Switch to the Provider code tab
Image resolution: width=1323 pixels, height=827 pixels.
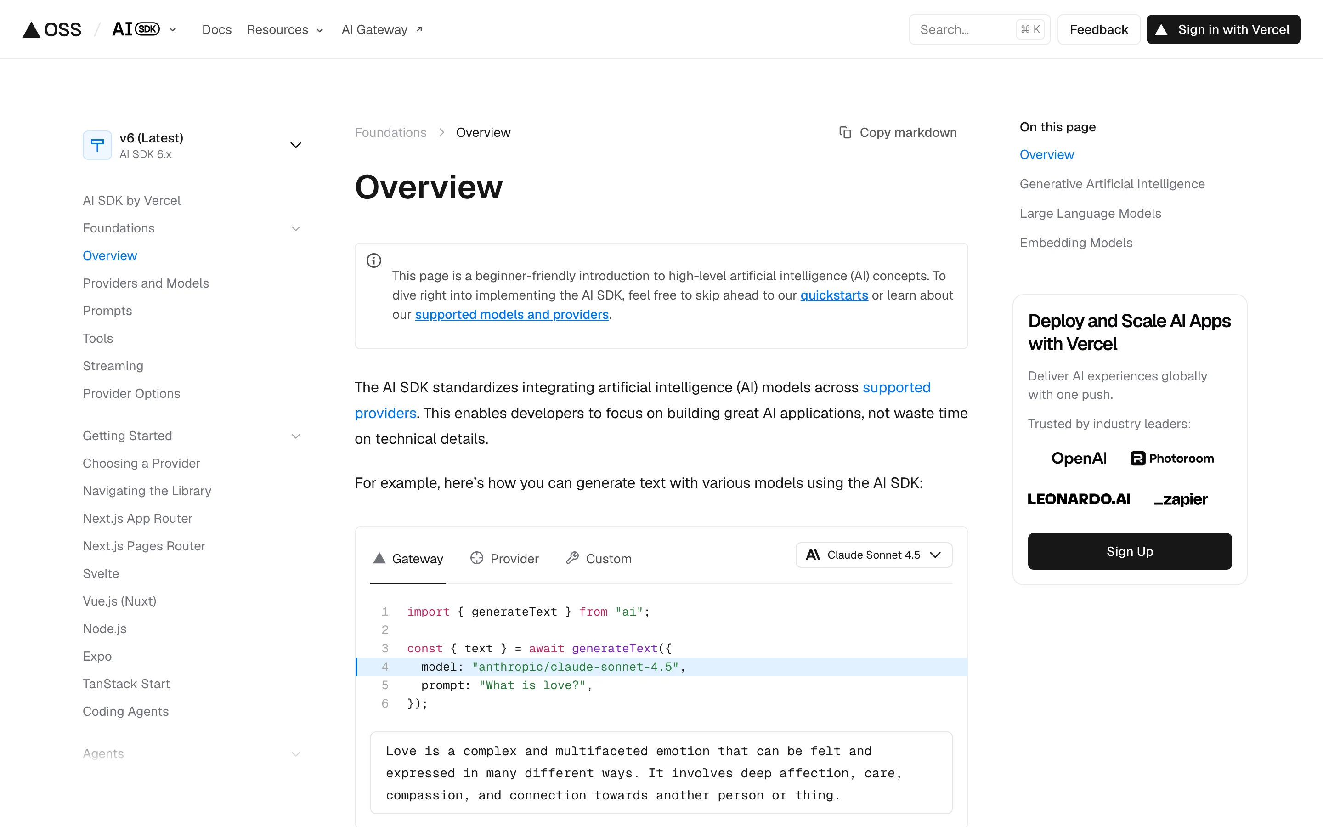pyautogui.click(x=504, y=558)
